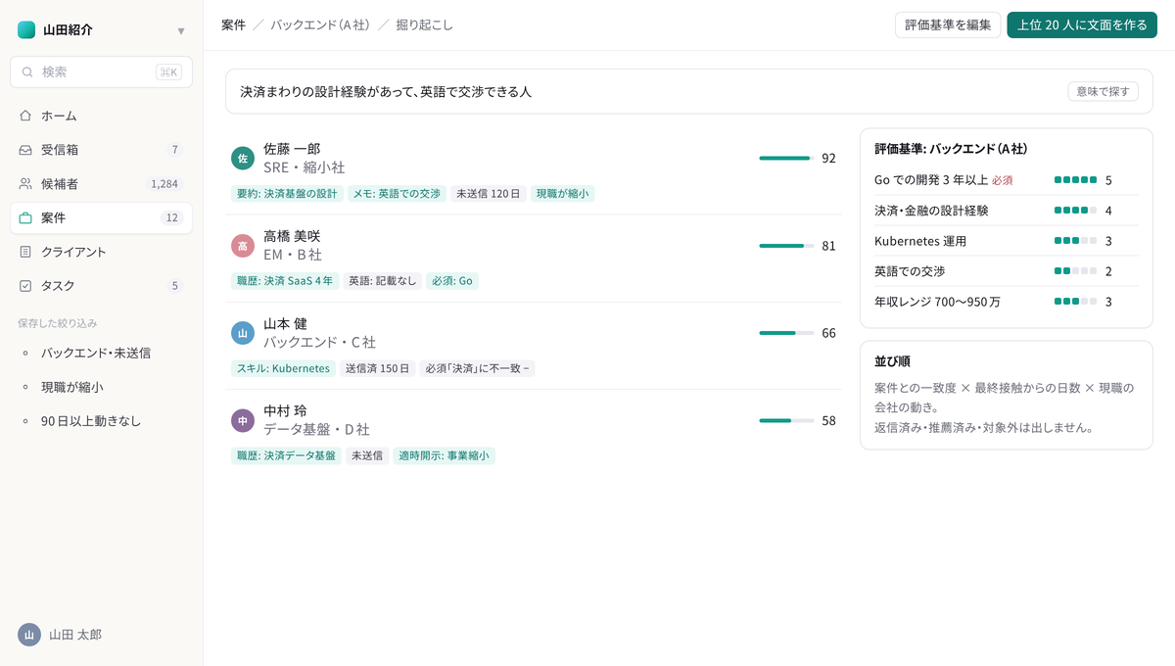
Task: Click the 必須: Go tag
Action: pos(452,281)
